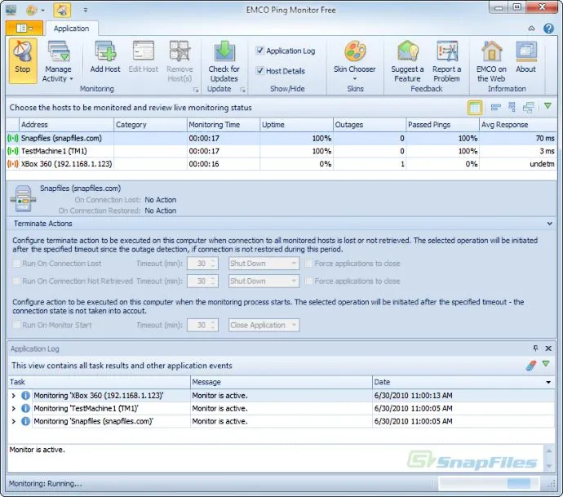Enable Run On Connection Lost
Screen dimensions: 563x497
click(16, 264)
